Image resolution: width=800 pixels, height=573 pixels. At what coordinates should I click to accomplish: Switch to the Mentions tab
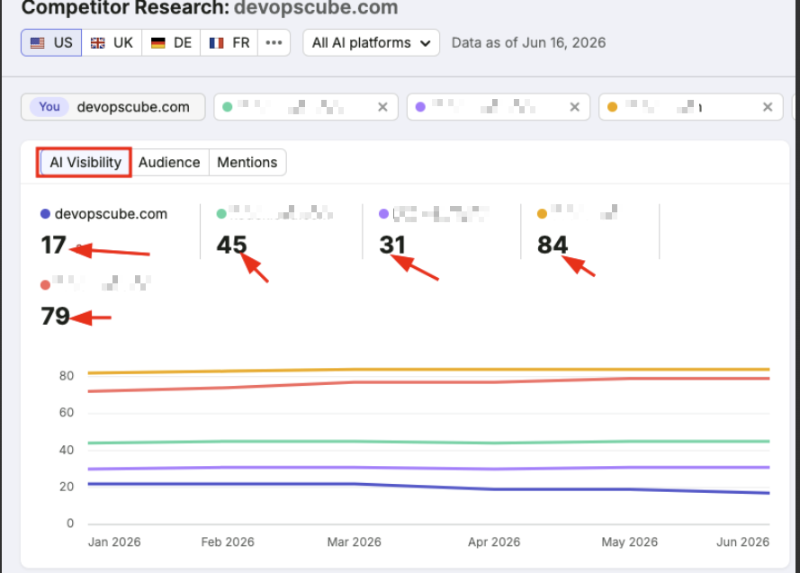point(247,163)
